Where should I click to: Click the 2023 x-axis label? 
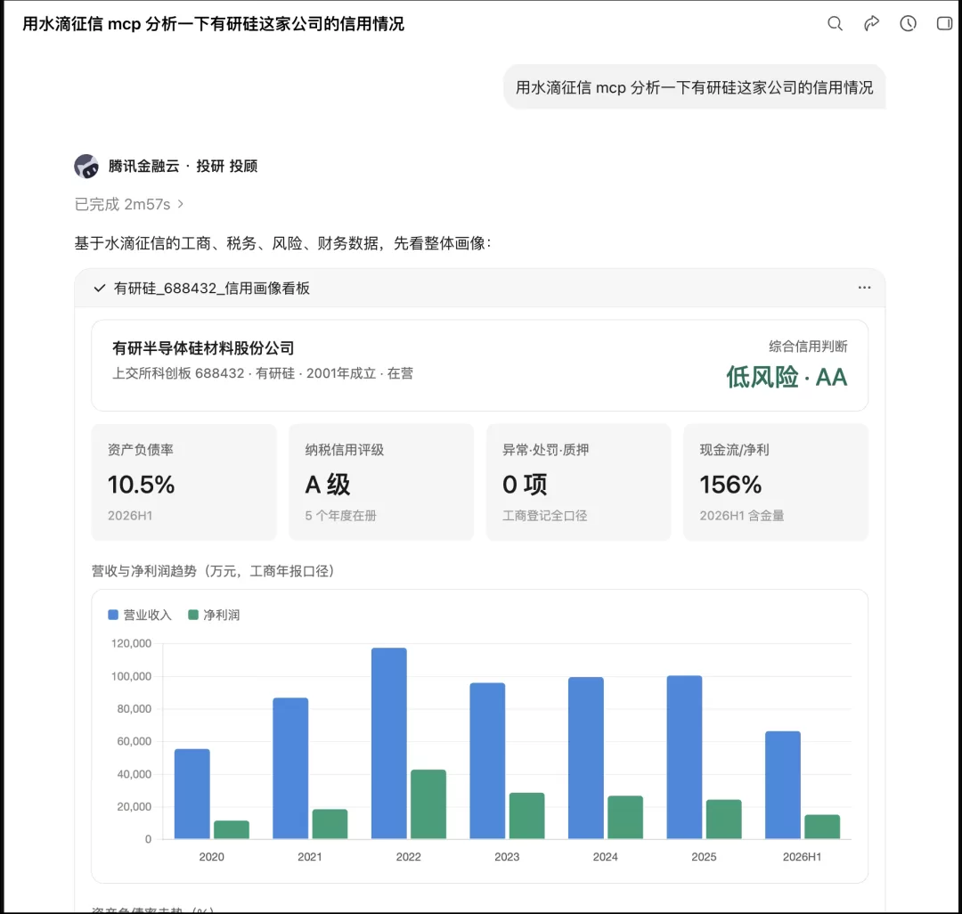(x=507, y=857)
